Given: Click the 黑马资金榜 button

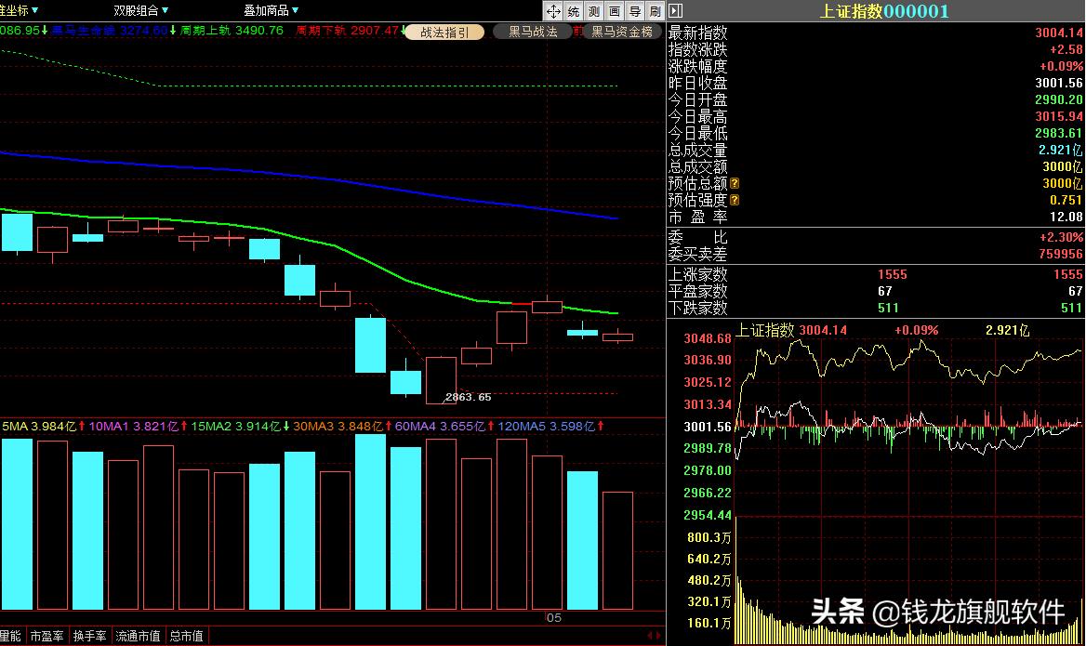Looking at the screenshot, I should point(622,32).
